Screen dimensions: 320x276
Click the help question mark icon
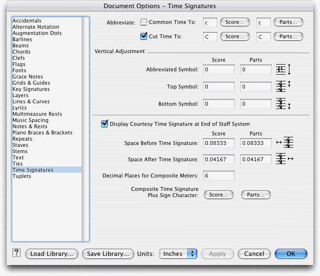tap(16, 253)
